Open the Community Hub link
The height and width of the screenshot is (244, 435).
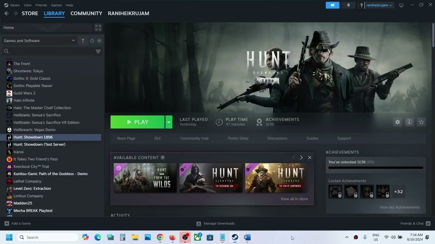(194, 138)
